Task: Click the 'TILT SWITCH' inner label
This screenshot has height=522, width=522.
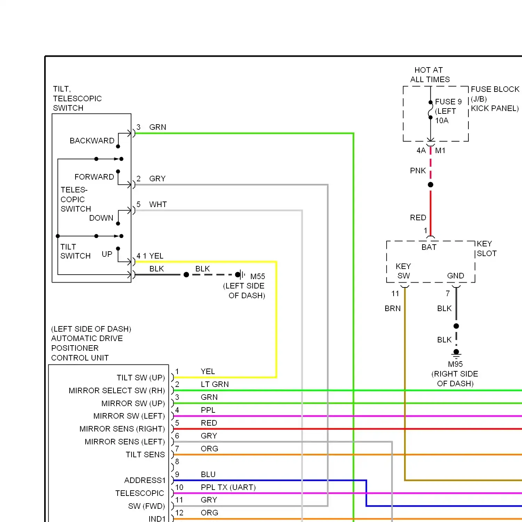Action: [x=76, y=251]
